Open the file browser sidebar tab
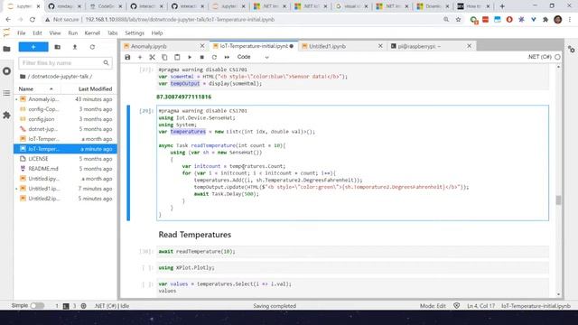 point(6,49)
